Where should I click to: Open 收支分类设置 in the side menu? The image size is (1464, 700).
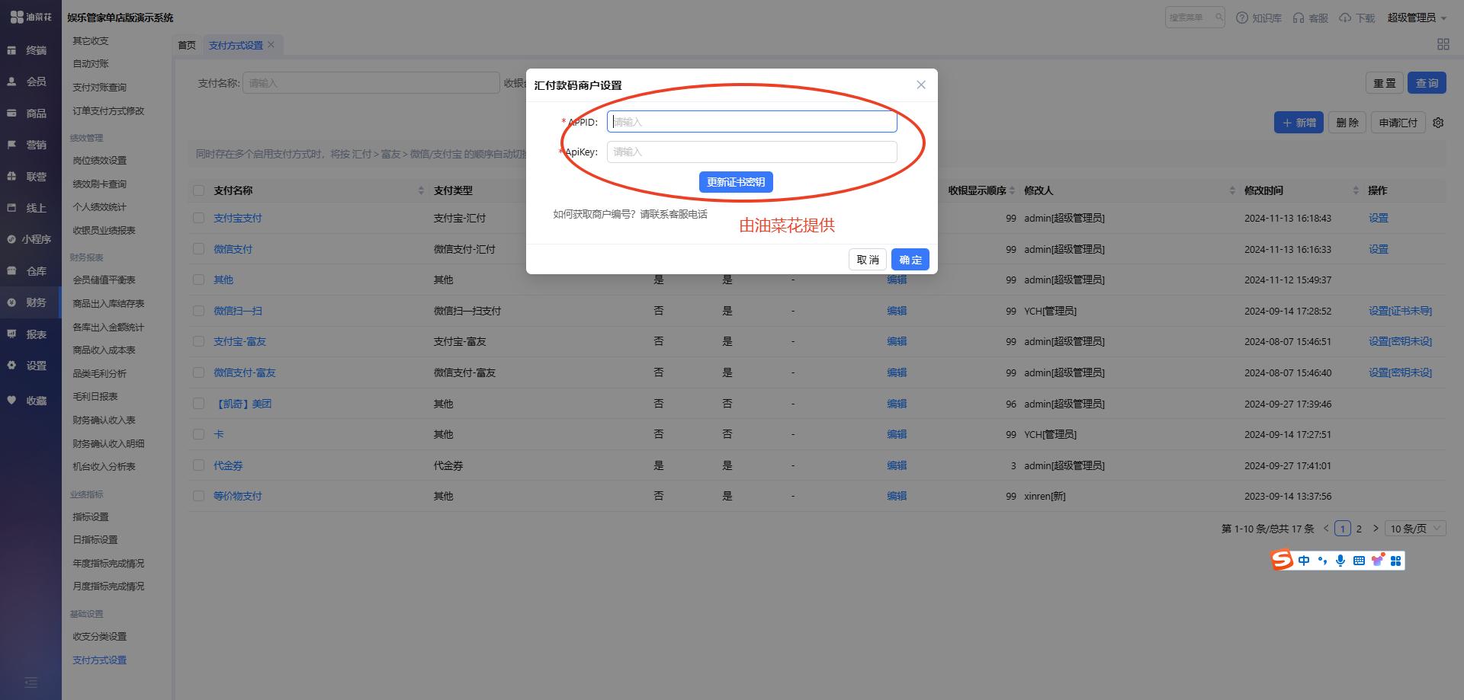click(x=100, y=637)
